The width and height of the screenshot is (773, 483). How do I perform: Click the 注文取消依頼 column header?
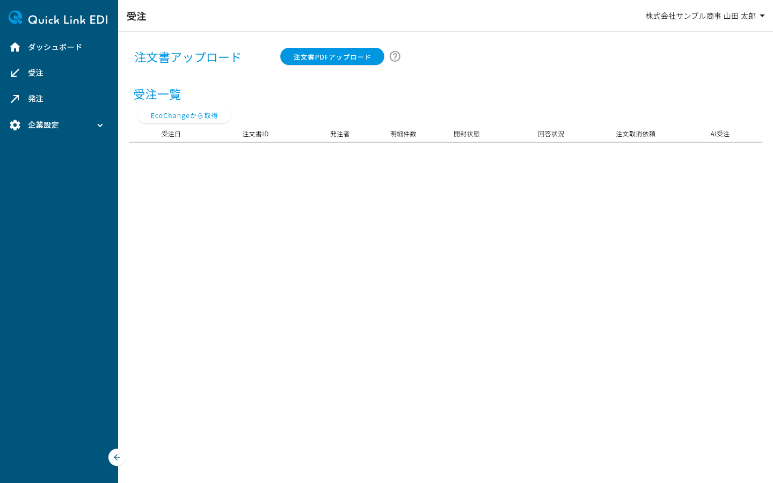(x=636, y=134)
